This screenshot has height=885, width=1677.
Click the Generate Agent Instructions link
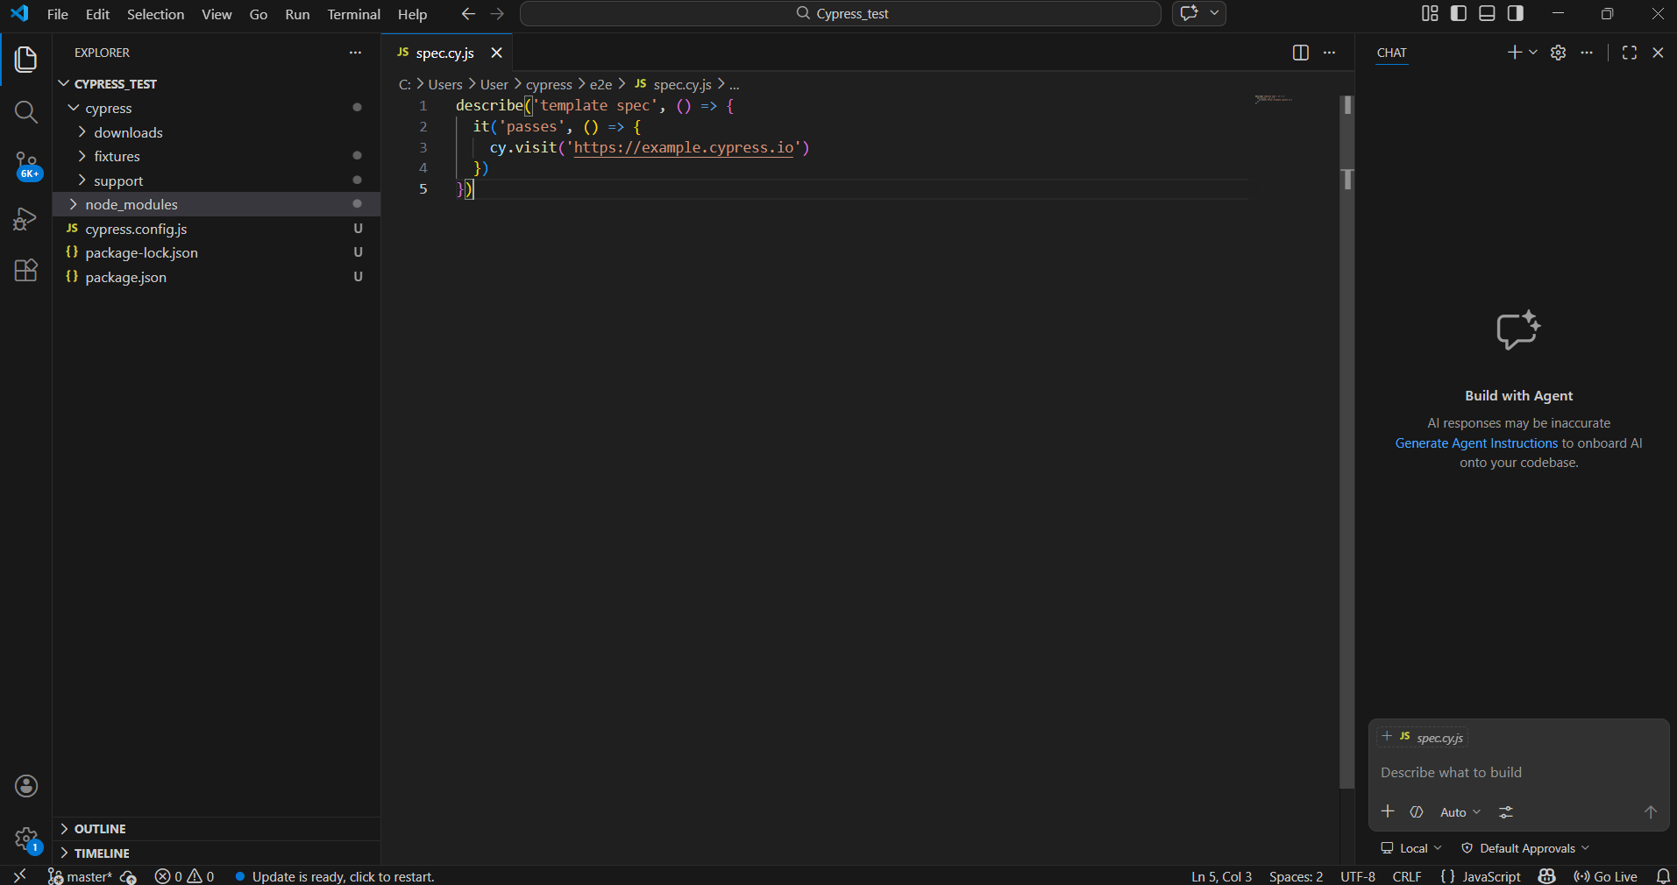tap(1475, 442)
